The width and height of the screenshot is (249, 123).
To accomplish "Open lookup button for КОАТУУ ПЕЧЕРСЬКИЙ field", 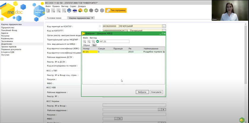I will [x=164, y=26].
